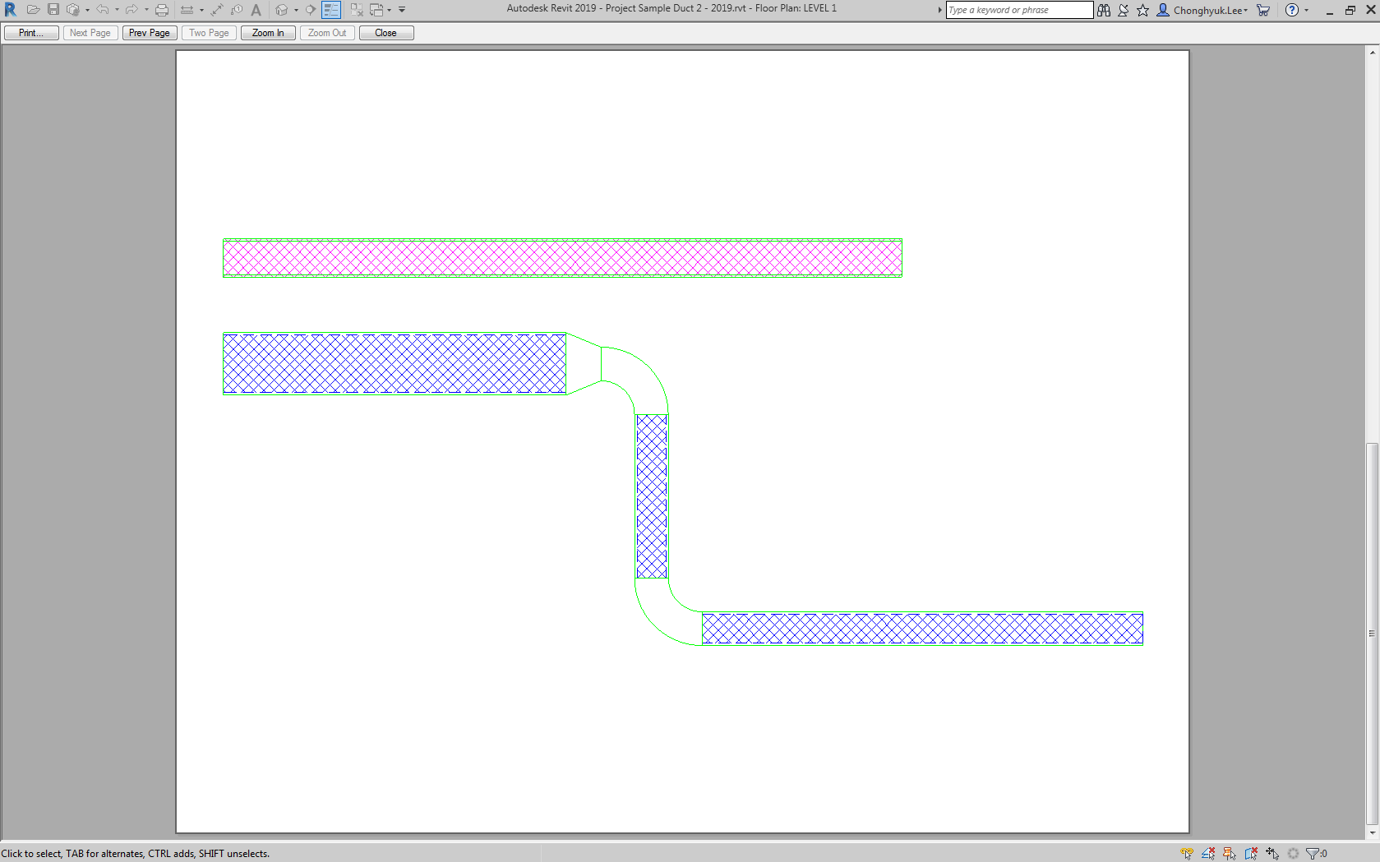Click the Print button
Screen dimensions: 1380x862
30,32
